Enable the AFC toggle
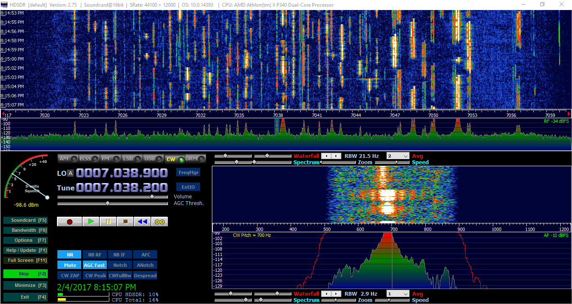 click(145, 254)
